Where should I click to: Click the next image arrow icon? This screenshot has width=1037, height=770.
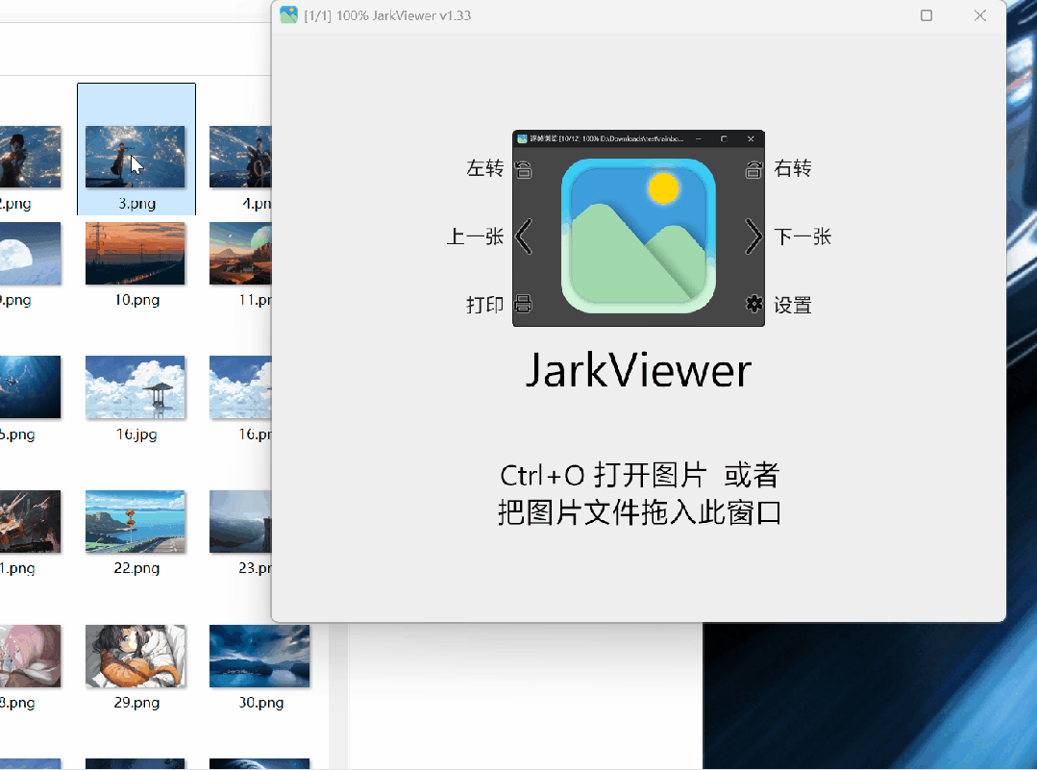coord(754,236)
